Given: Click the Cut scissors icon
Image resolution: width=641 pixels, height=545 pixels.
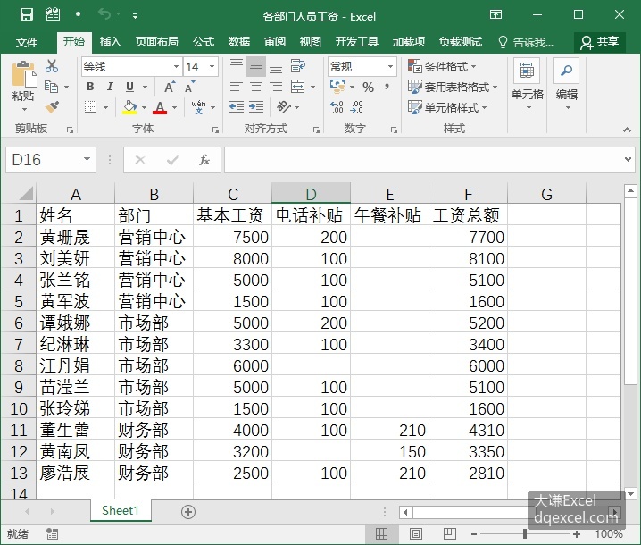Looking at the screenshot, I should pos(52,66).
